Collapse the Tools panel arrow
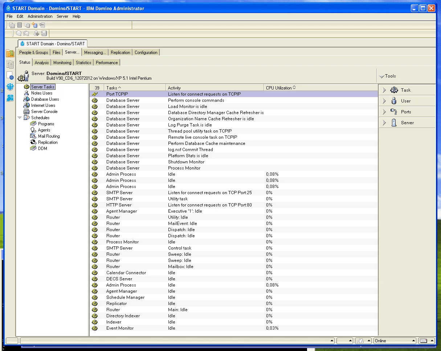Viewport: 441px width, 351px height. (x=381, y=76)
